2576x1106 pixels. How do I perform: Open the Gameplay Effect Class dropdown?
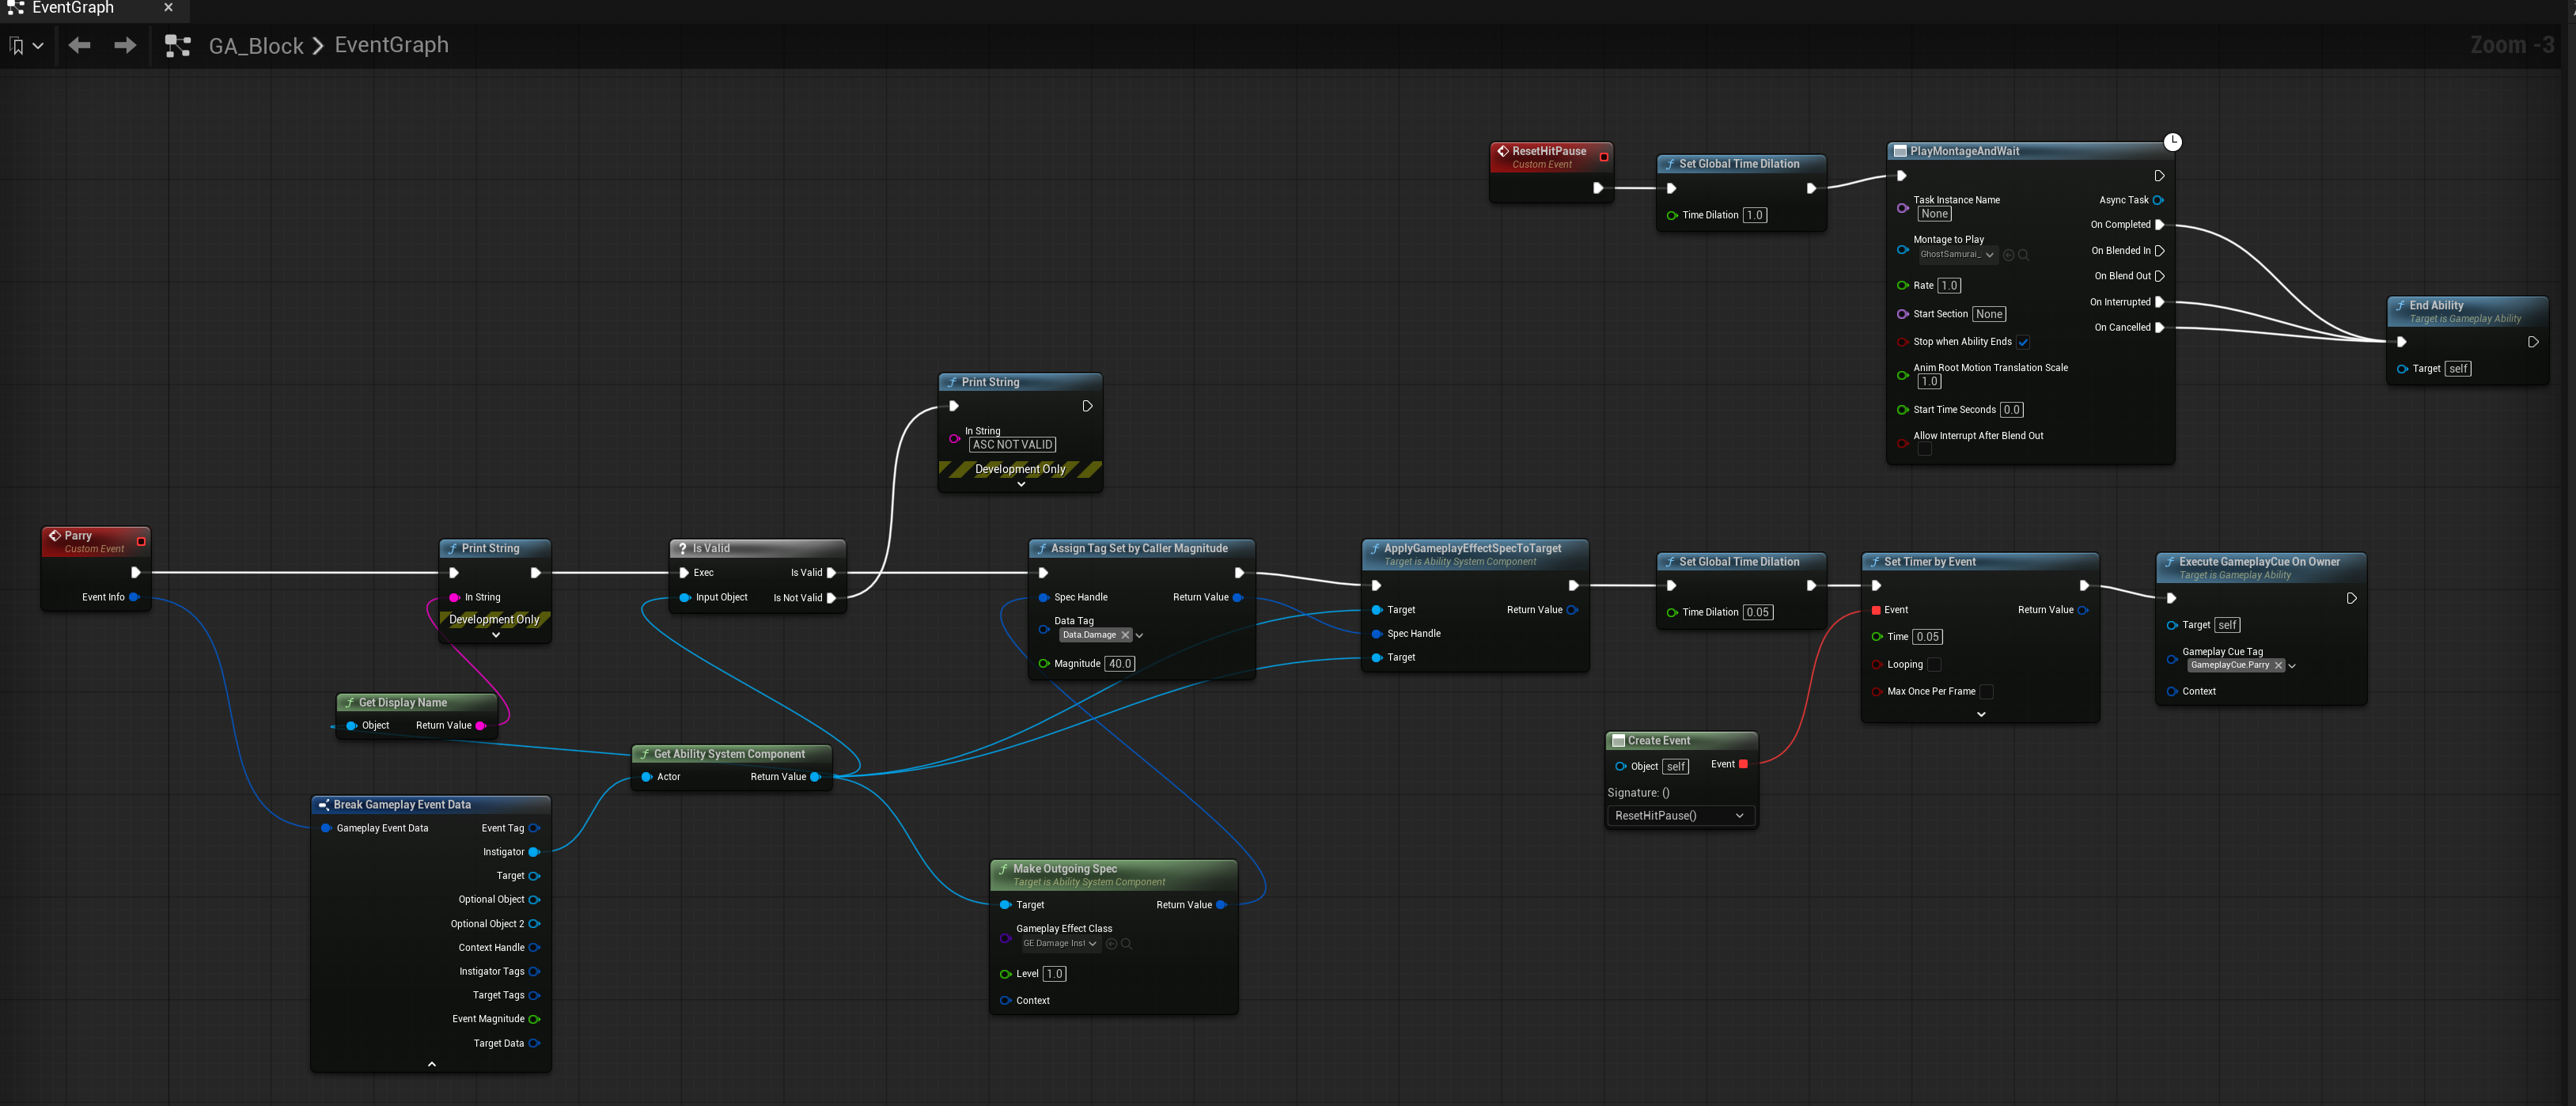coord(1060,944)
